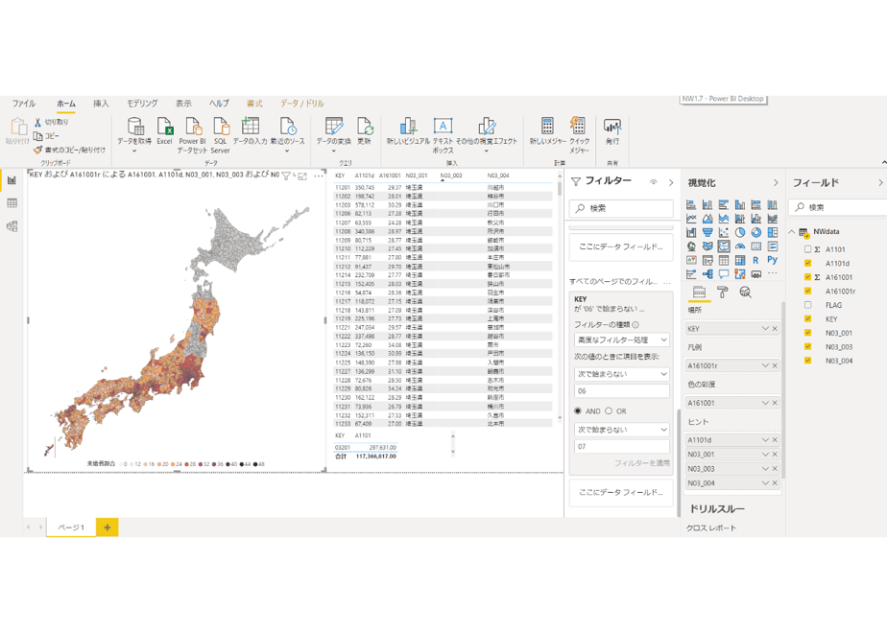Open second condition dropdown above value 07

point(622,430)
